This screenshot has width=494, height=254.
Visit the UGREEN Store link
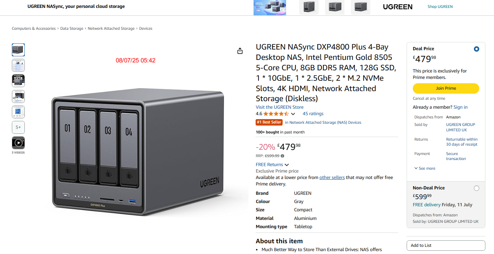[x=279, y=107]
